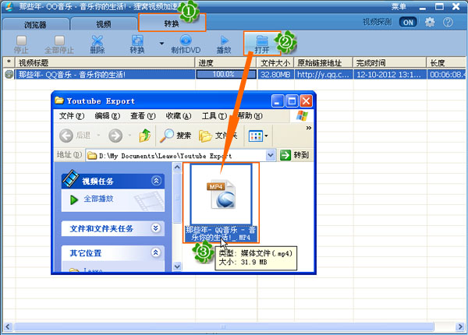Image resolution: width=468 pixels, height=335 pixels.
Task: Open the forward history dropdown arrow
Action: tap(129, 136)
